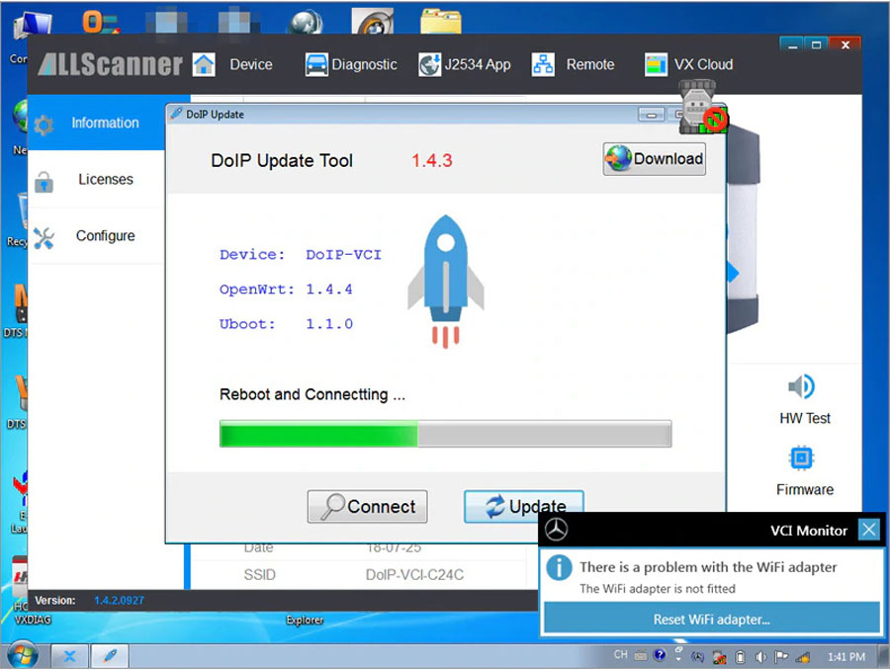Click the Information gear icon
The width and height of the screenshot is (890, 670).
pos(44,125)
